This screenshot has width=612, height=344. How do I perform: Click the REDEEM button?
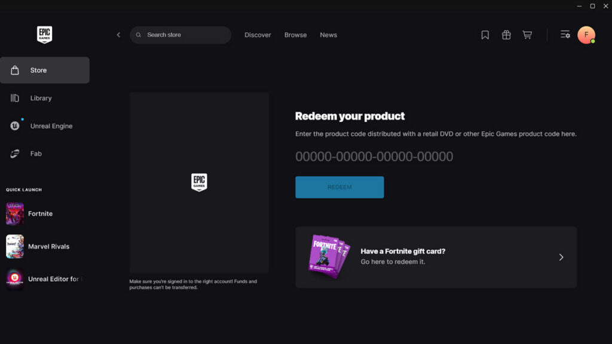(339, 187)
